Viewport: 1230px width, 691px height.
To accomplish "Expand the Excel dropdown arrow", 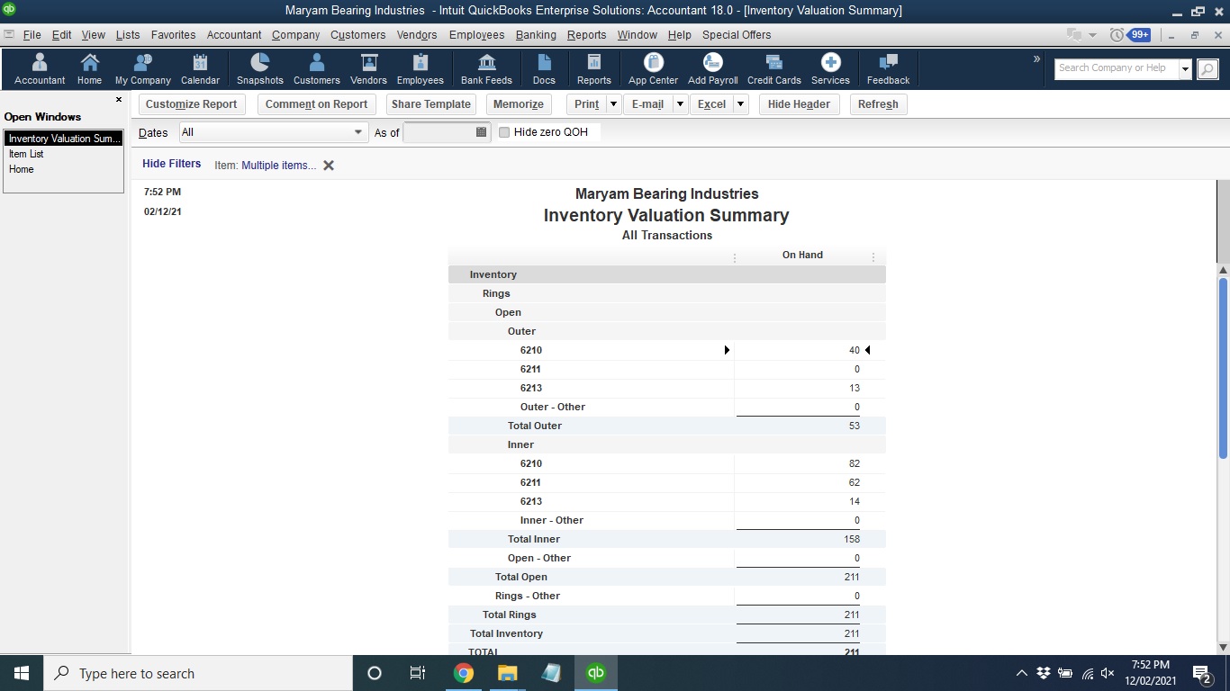I will (x=740, y=103).
